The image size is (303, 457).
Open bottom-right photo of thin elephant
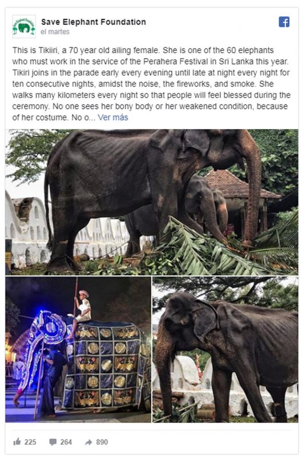[225, 350]
